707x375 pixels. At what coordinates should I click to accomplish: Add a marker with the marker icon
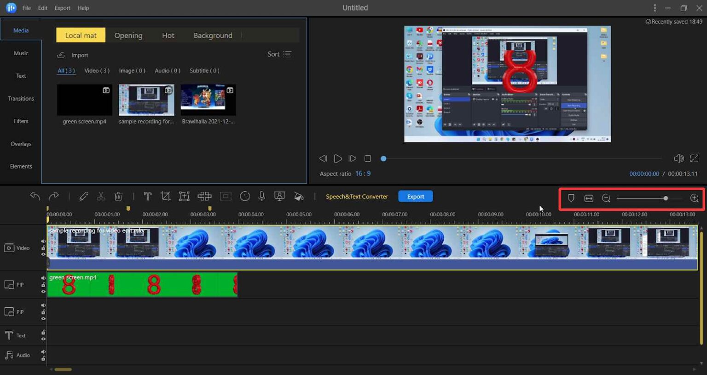[571, 198]
